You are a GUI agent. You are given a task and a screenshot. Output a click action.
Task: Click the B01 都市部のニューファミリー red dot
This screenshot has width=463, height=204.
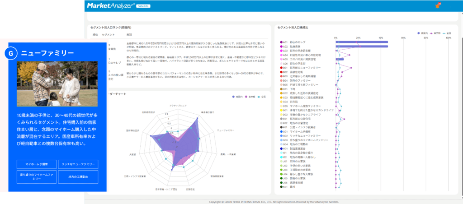281,68
